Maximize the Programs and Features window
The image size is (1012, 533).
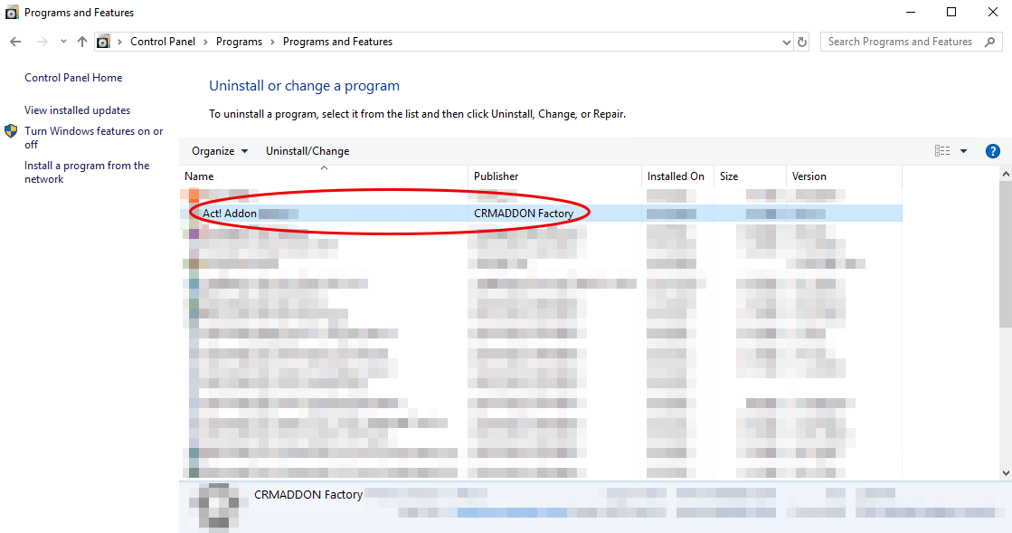(951, 13)
